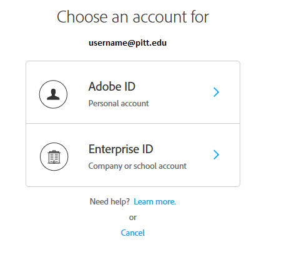
Task: Expand the Adobe ID option with its chevron
Action: coord(216,92)
